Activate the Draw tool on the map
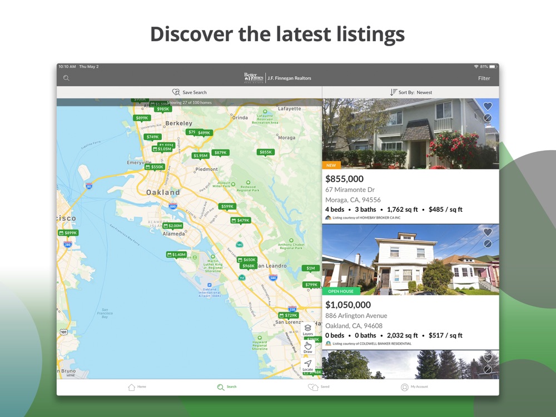This screenshot has width=556, height=417. coord(308,347)
